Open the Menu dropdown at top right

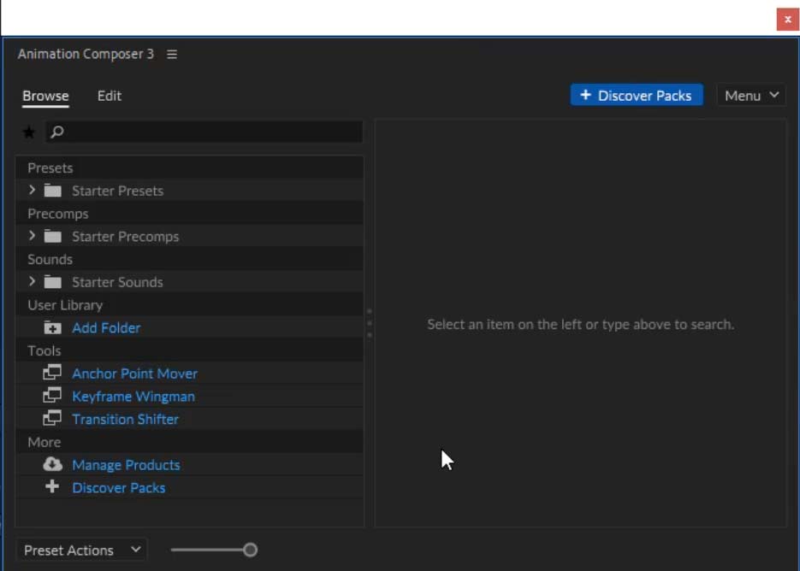(x=751, y=96)
